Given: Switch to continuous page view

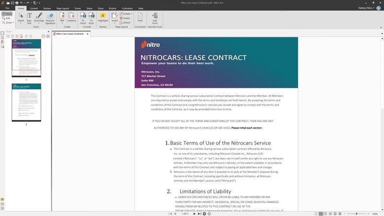Looking at the screenshot, I should click(x=321, y=214).
